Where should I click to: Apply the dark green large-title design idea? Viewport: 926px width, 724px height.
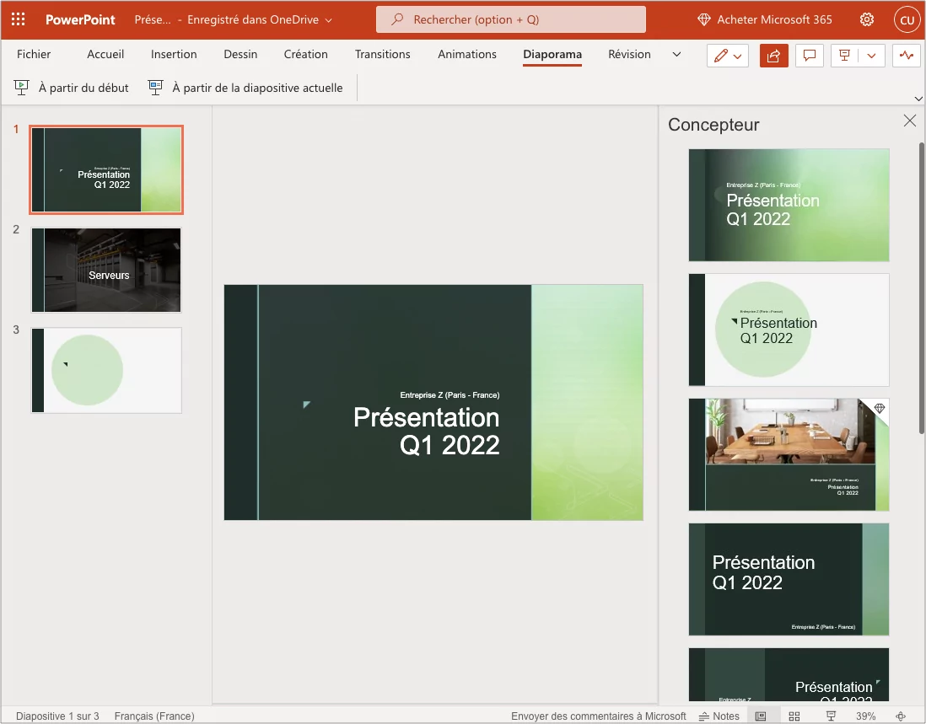[x=789, y=579]
